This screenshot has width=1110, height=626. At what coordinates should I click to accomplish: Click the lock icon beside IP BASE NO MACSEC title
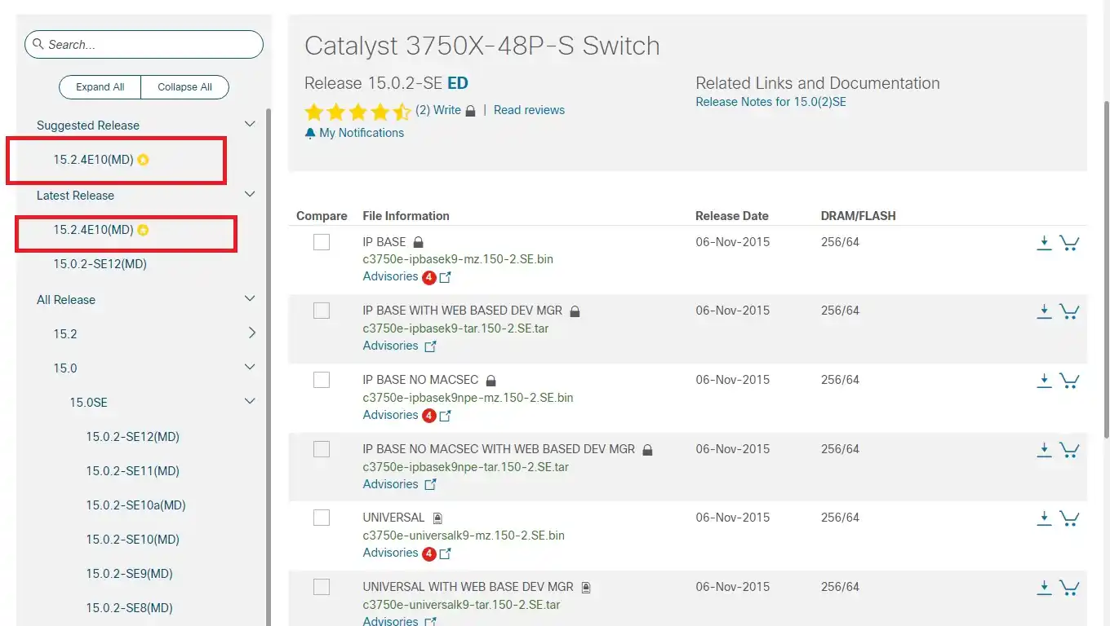pyautogui.click(x=491, y=381)
